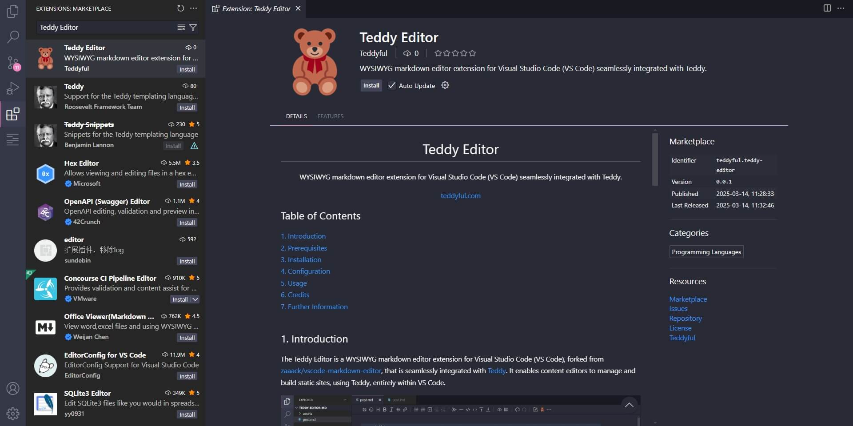Image resolution: width=853 pixels, height=426 pixels.
Task: Open Run and Debug view
Action: tap(13, 88)
